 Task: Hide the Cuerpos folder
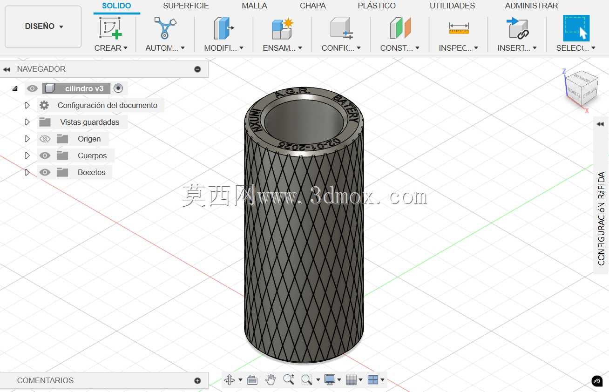coord(45,155)
